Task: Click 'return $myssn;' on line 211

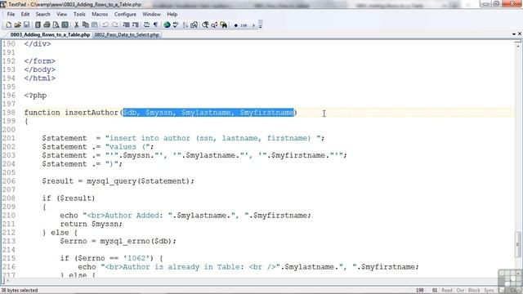Action: (91, 224)
